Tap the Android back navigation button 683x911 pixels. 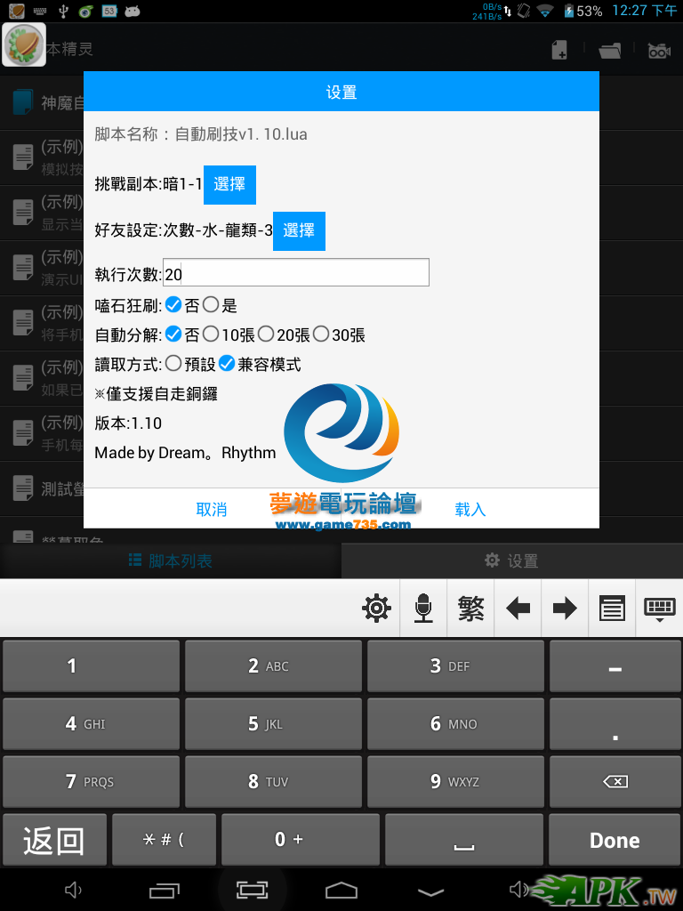coord(430,890)
